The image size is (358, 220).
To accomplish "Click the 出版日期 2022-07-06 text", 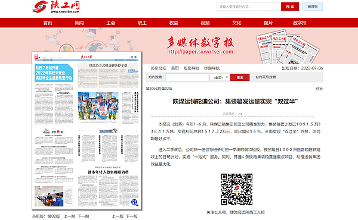I will click(x=303, y=68).
